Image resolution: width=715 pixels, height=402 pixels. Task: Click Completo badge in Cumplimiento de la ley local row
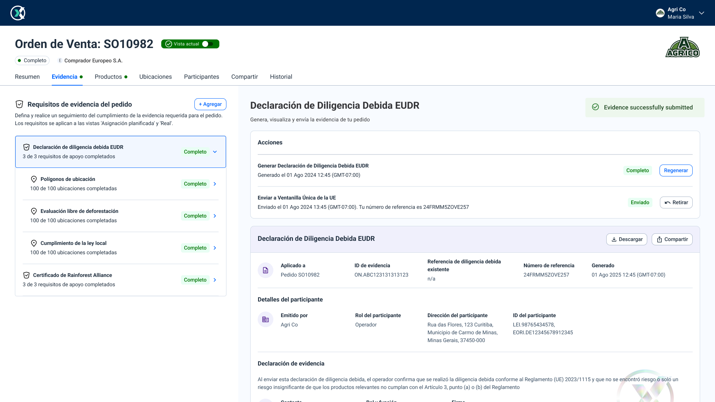pyautogui.click(x=195, y=248)
